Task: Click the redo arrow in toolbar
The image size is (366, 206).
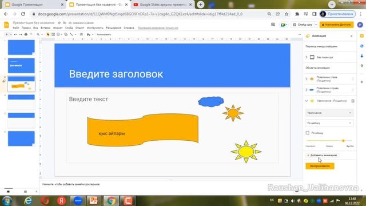Action: [x=21, y=34]
